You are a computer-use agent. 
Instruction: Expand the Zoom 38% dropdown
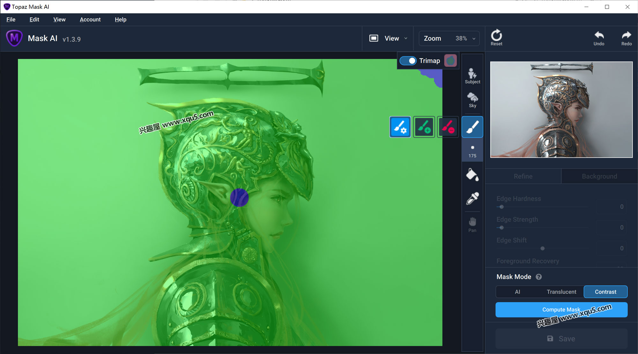[x=449, y=39]
